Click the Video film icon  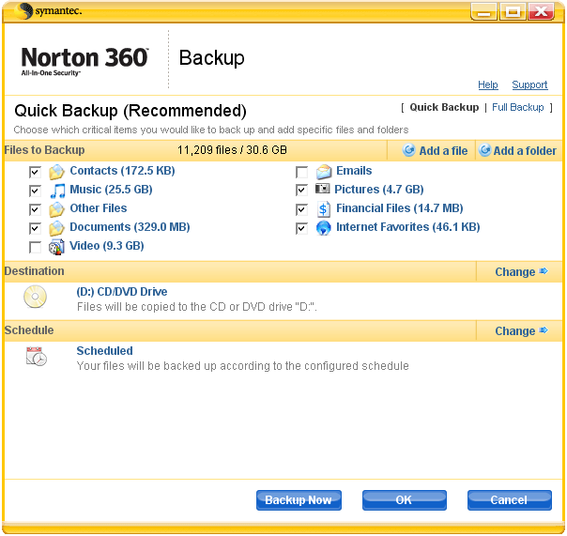pos(56,247)
